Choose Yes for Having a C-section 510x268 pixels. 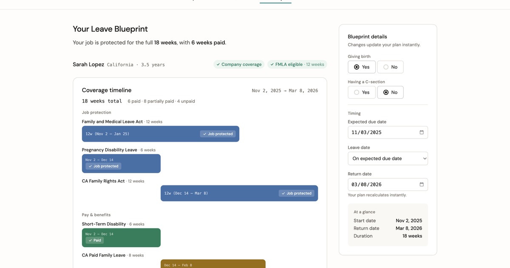[362, 92]
